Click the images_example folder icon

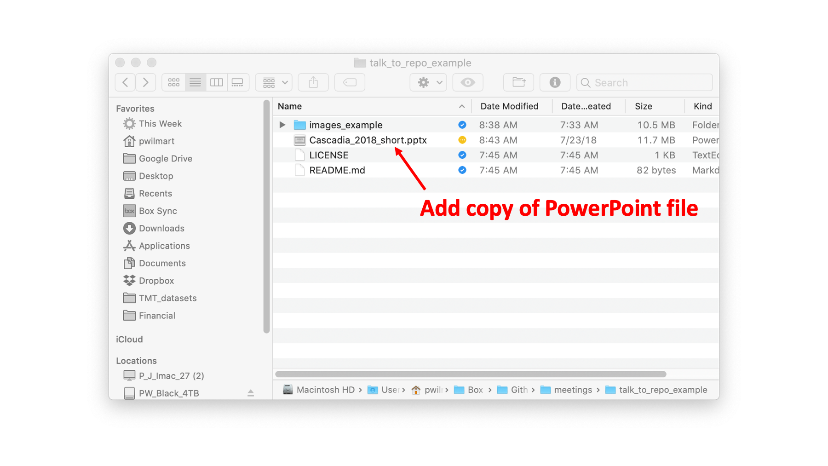[300, 125]
